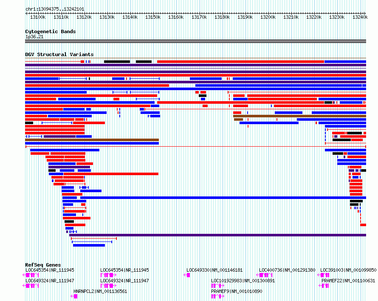Click the RefSeq Genes track title

click(x=43, y=265)
